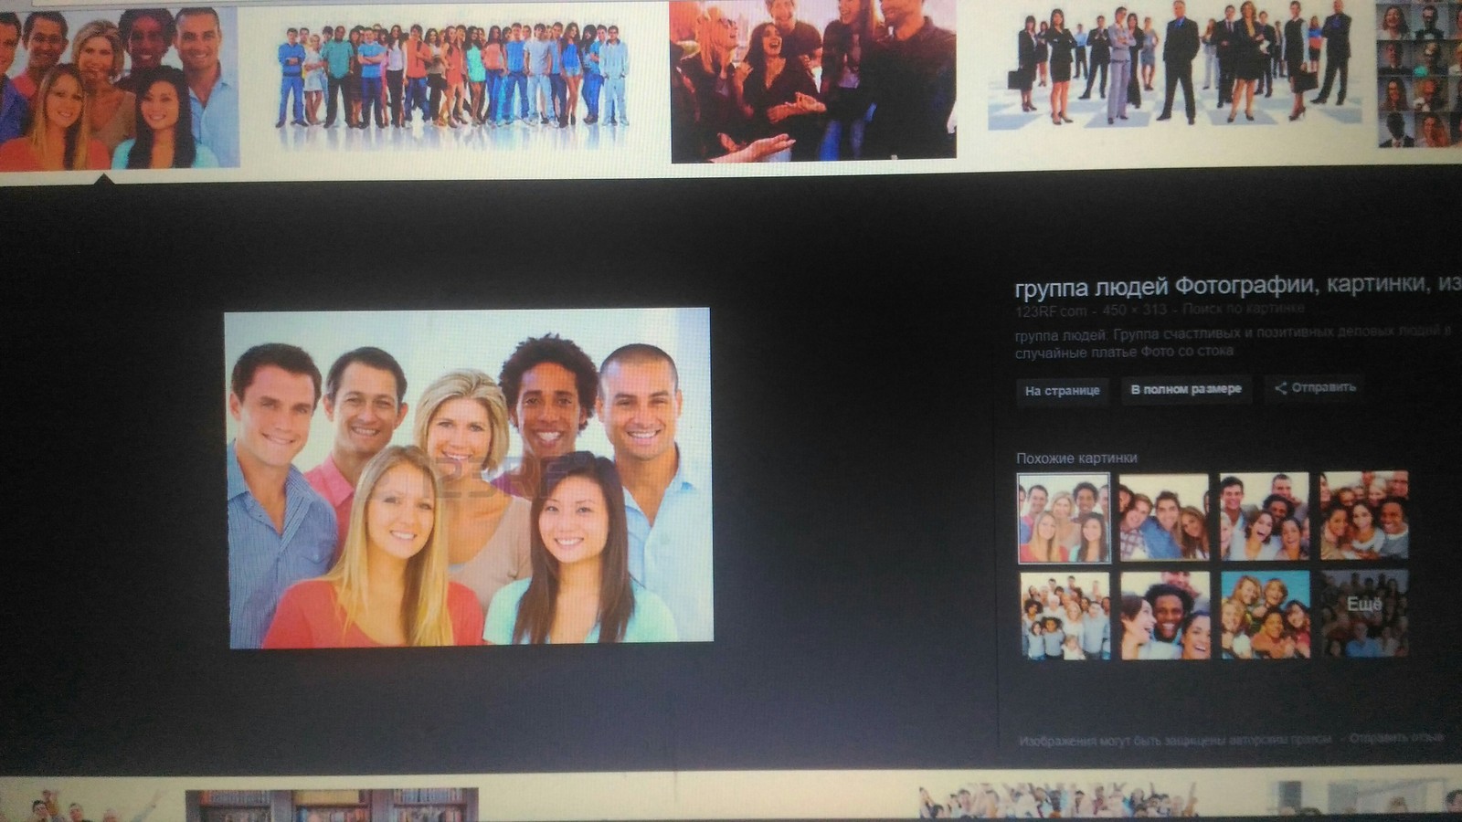The image size is (1462, 822).
Task: Open the similar image of a laughing man with an afro
Action: 1166,616
